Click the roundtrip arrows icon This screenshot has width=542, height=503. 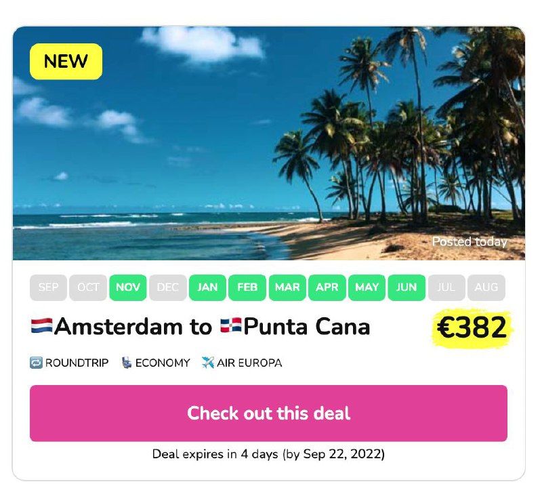(36, 363)
